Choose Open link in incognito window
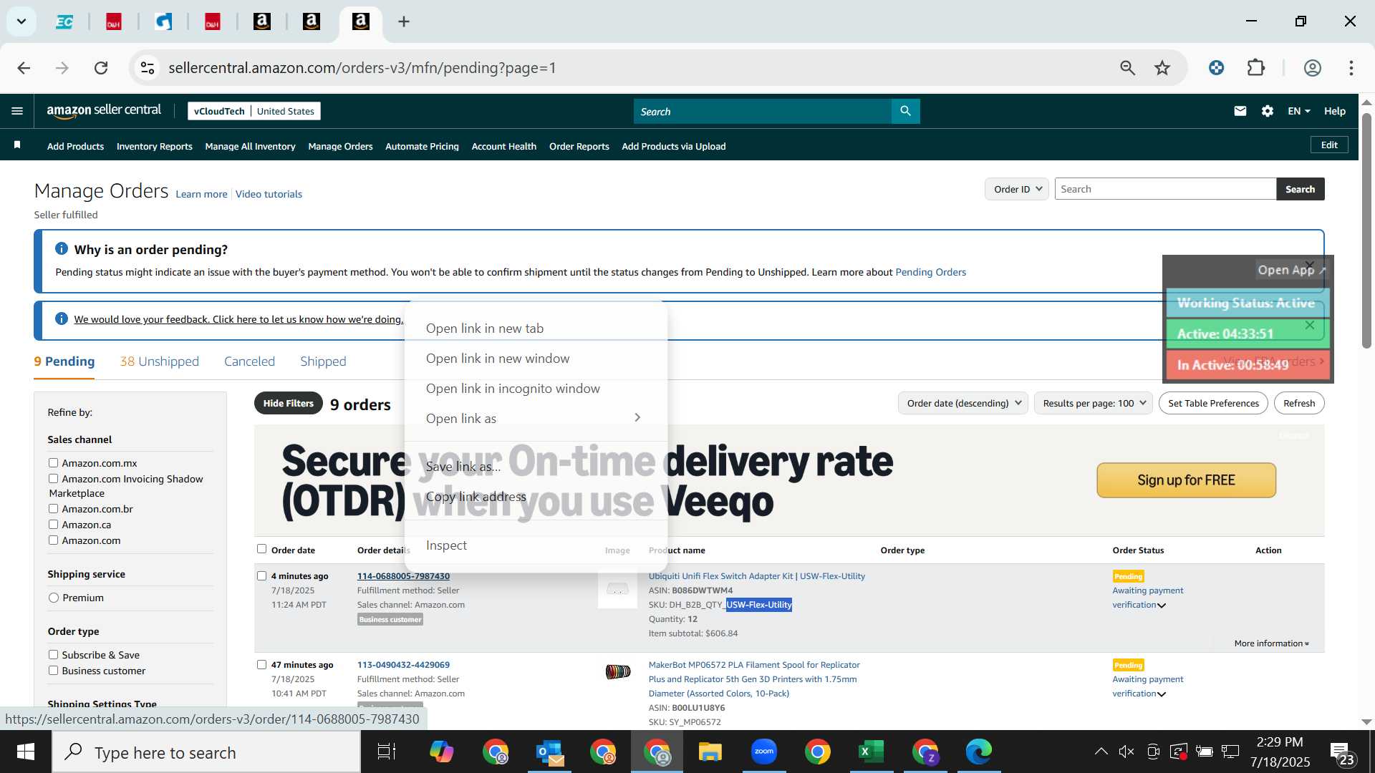This screenshot has height=773, width=1375. tap(536, 389)
